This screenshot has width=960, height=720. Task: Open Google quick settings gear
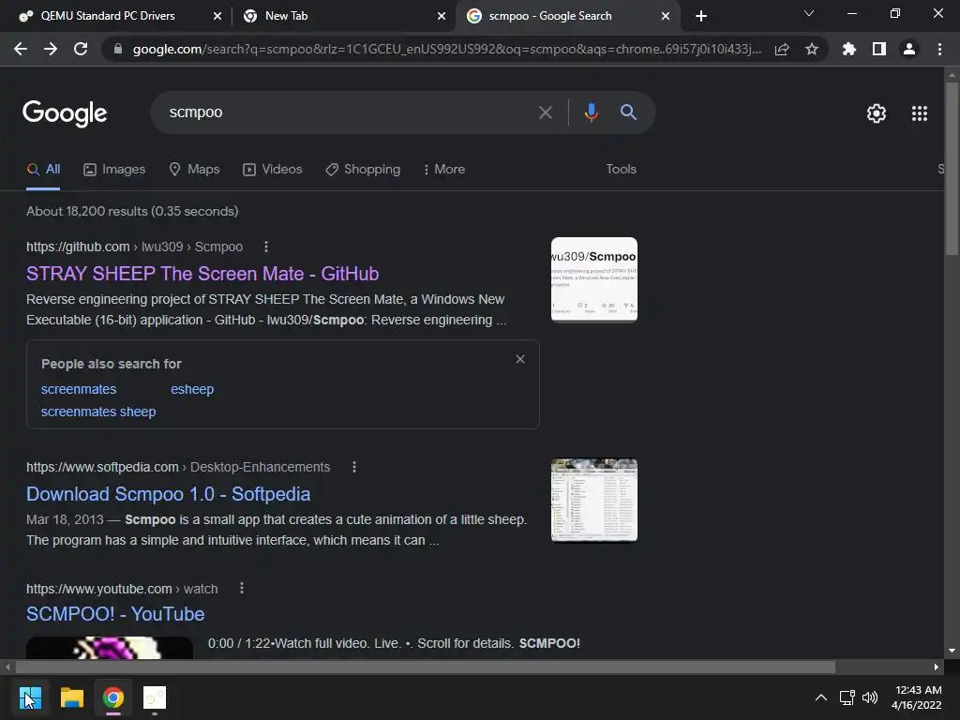coord(877,113)
